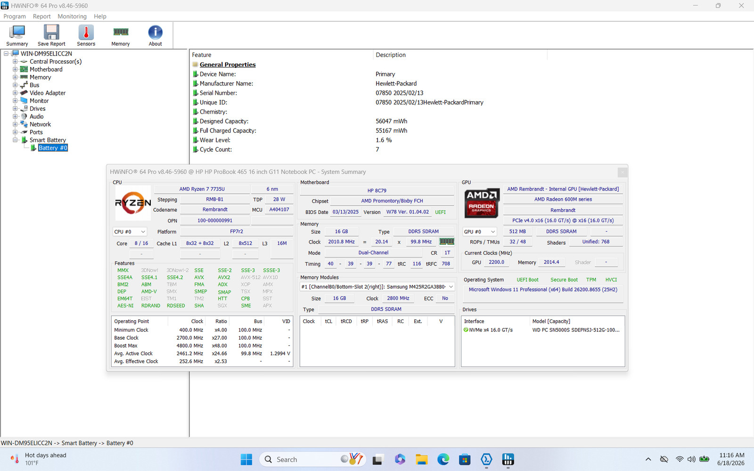Select Audio in the device tree
The height and width of the screenshot is (471, 754).
(x=37, y=116)
